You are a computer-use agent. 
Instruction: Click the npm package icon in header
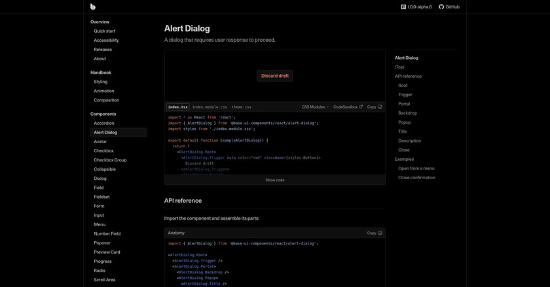(403, 7)
